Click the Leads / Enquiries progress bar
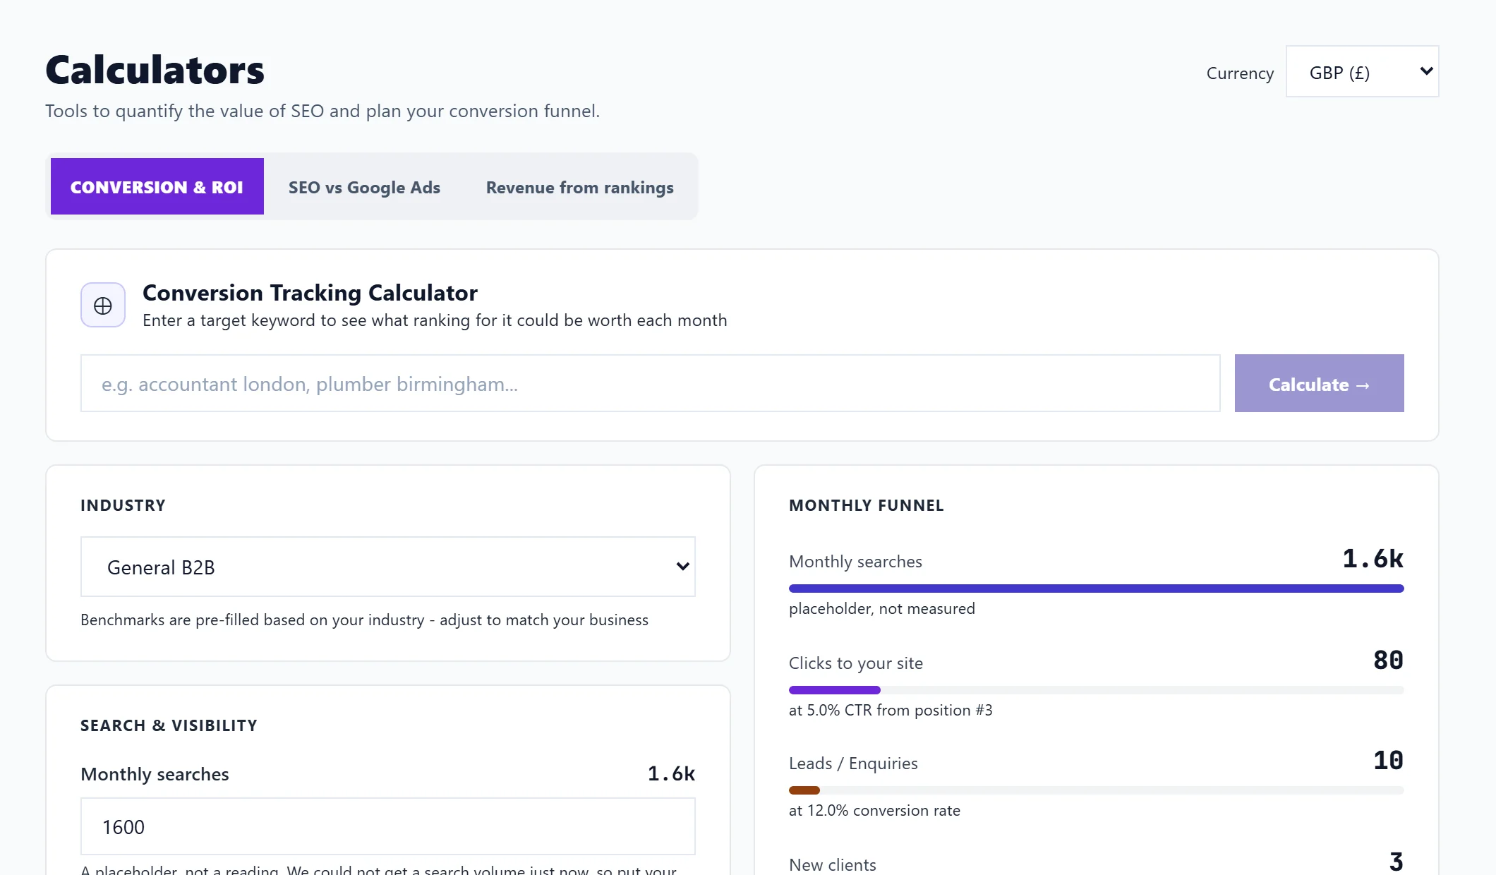The width and height of the screenshot is (1496, 875). click(x=1096, y=790)
